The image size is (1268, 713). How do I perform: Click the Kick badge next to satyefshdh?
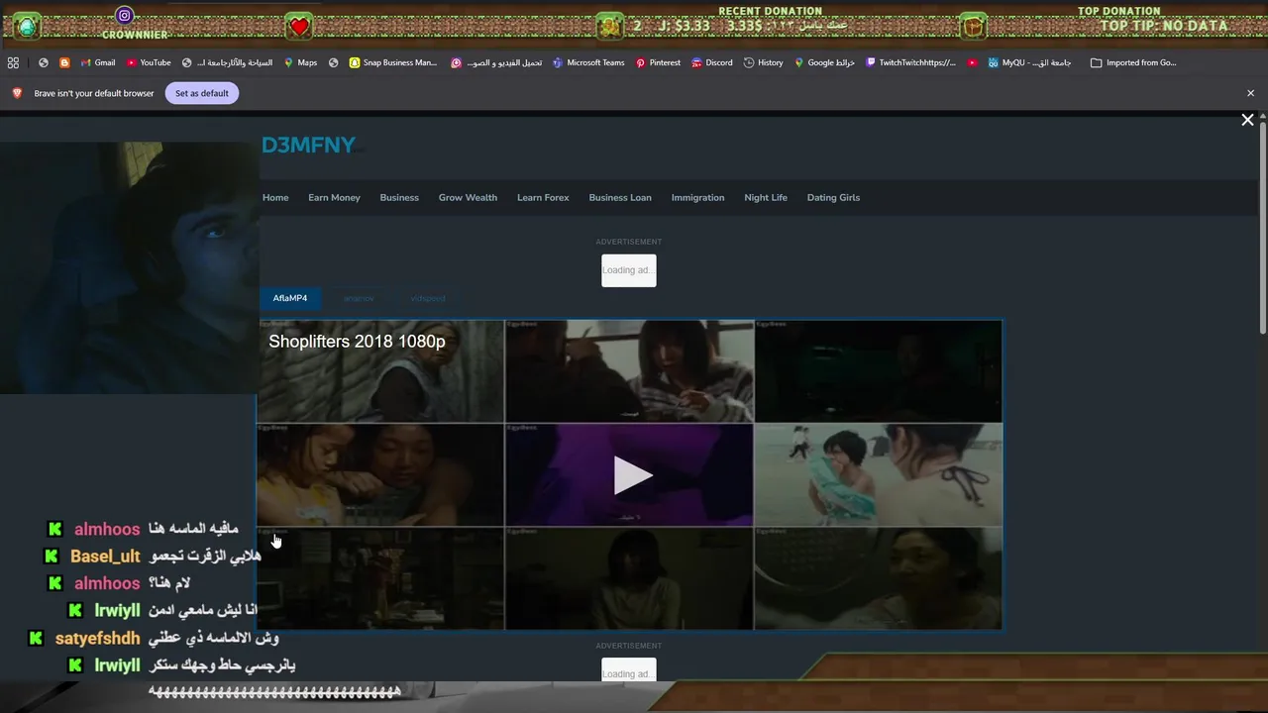[36, 639]
